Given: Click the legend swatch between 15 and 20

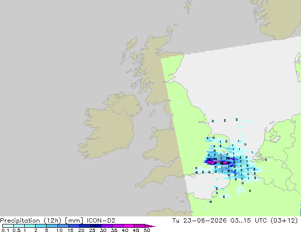Looking at the screenshot, I should [74, 226].
